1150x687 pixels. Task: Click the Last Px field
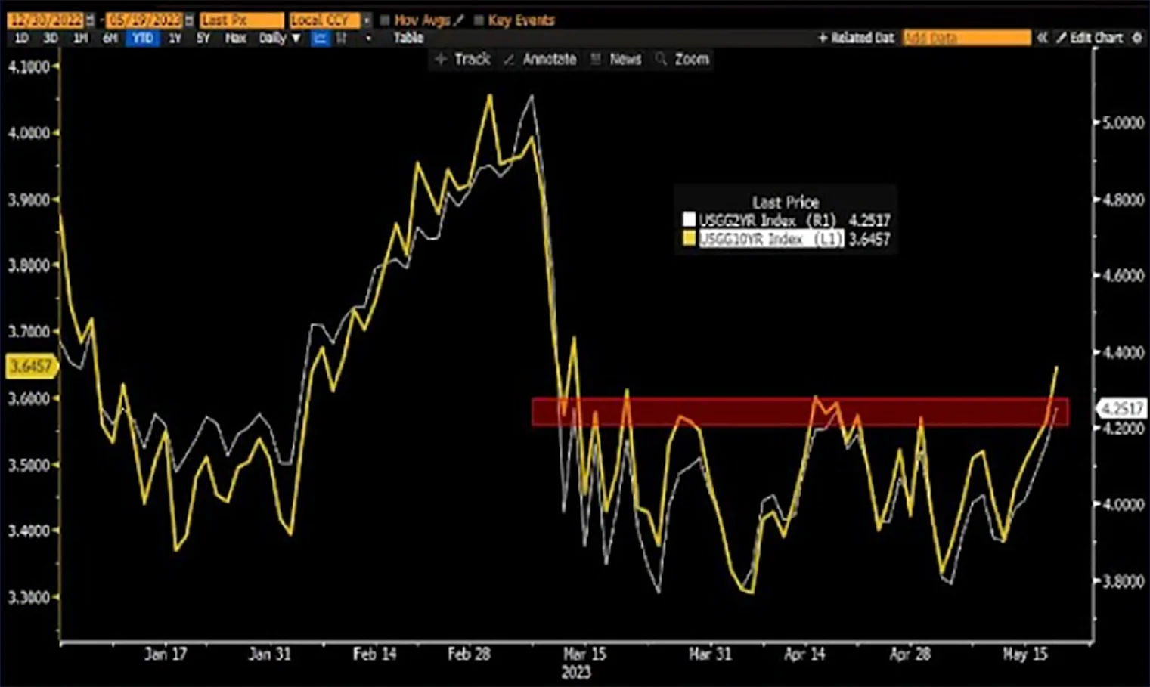click(242, 20)
